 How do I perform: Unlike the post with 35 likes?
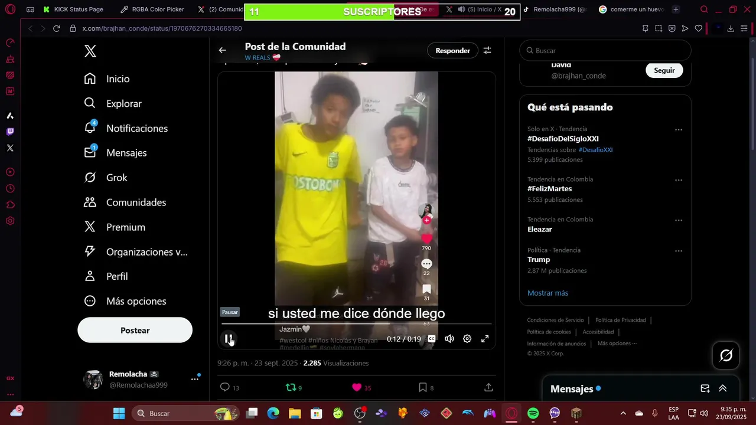click(361, 388)
